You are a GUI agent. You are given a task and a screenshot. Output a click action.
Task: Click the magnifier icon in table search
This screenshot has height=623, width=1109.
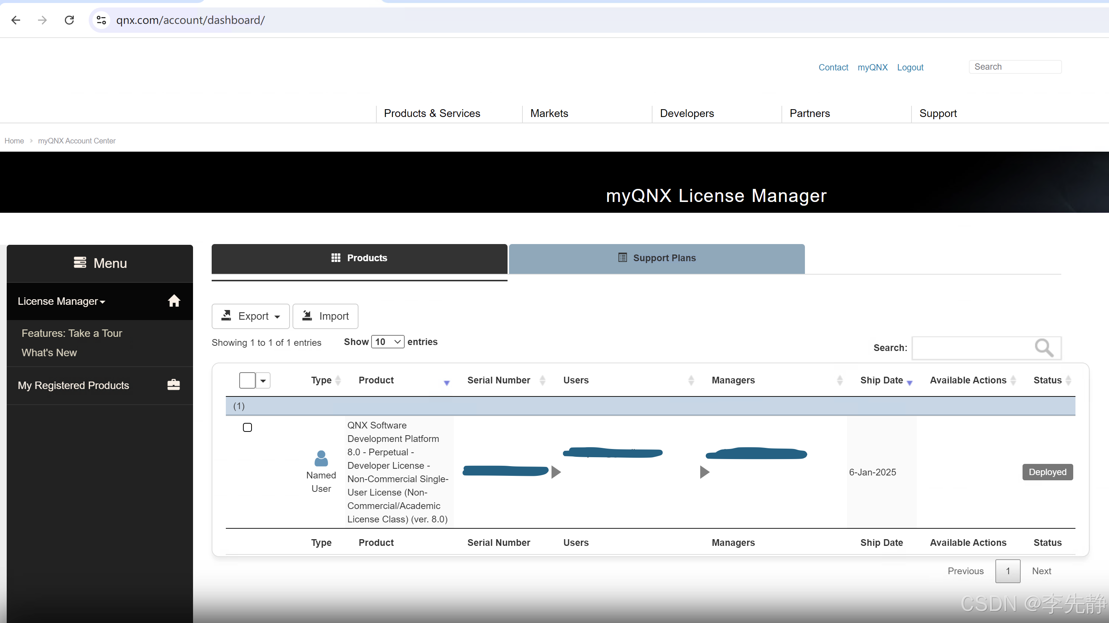tap(1044, 347)
